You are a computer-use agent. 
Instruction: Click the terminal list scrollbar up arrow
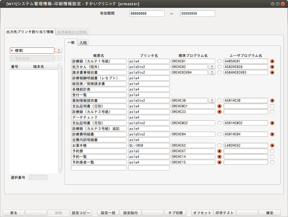[60, 65]
